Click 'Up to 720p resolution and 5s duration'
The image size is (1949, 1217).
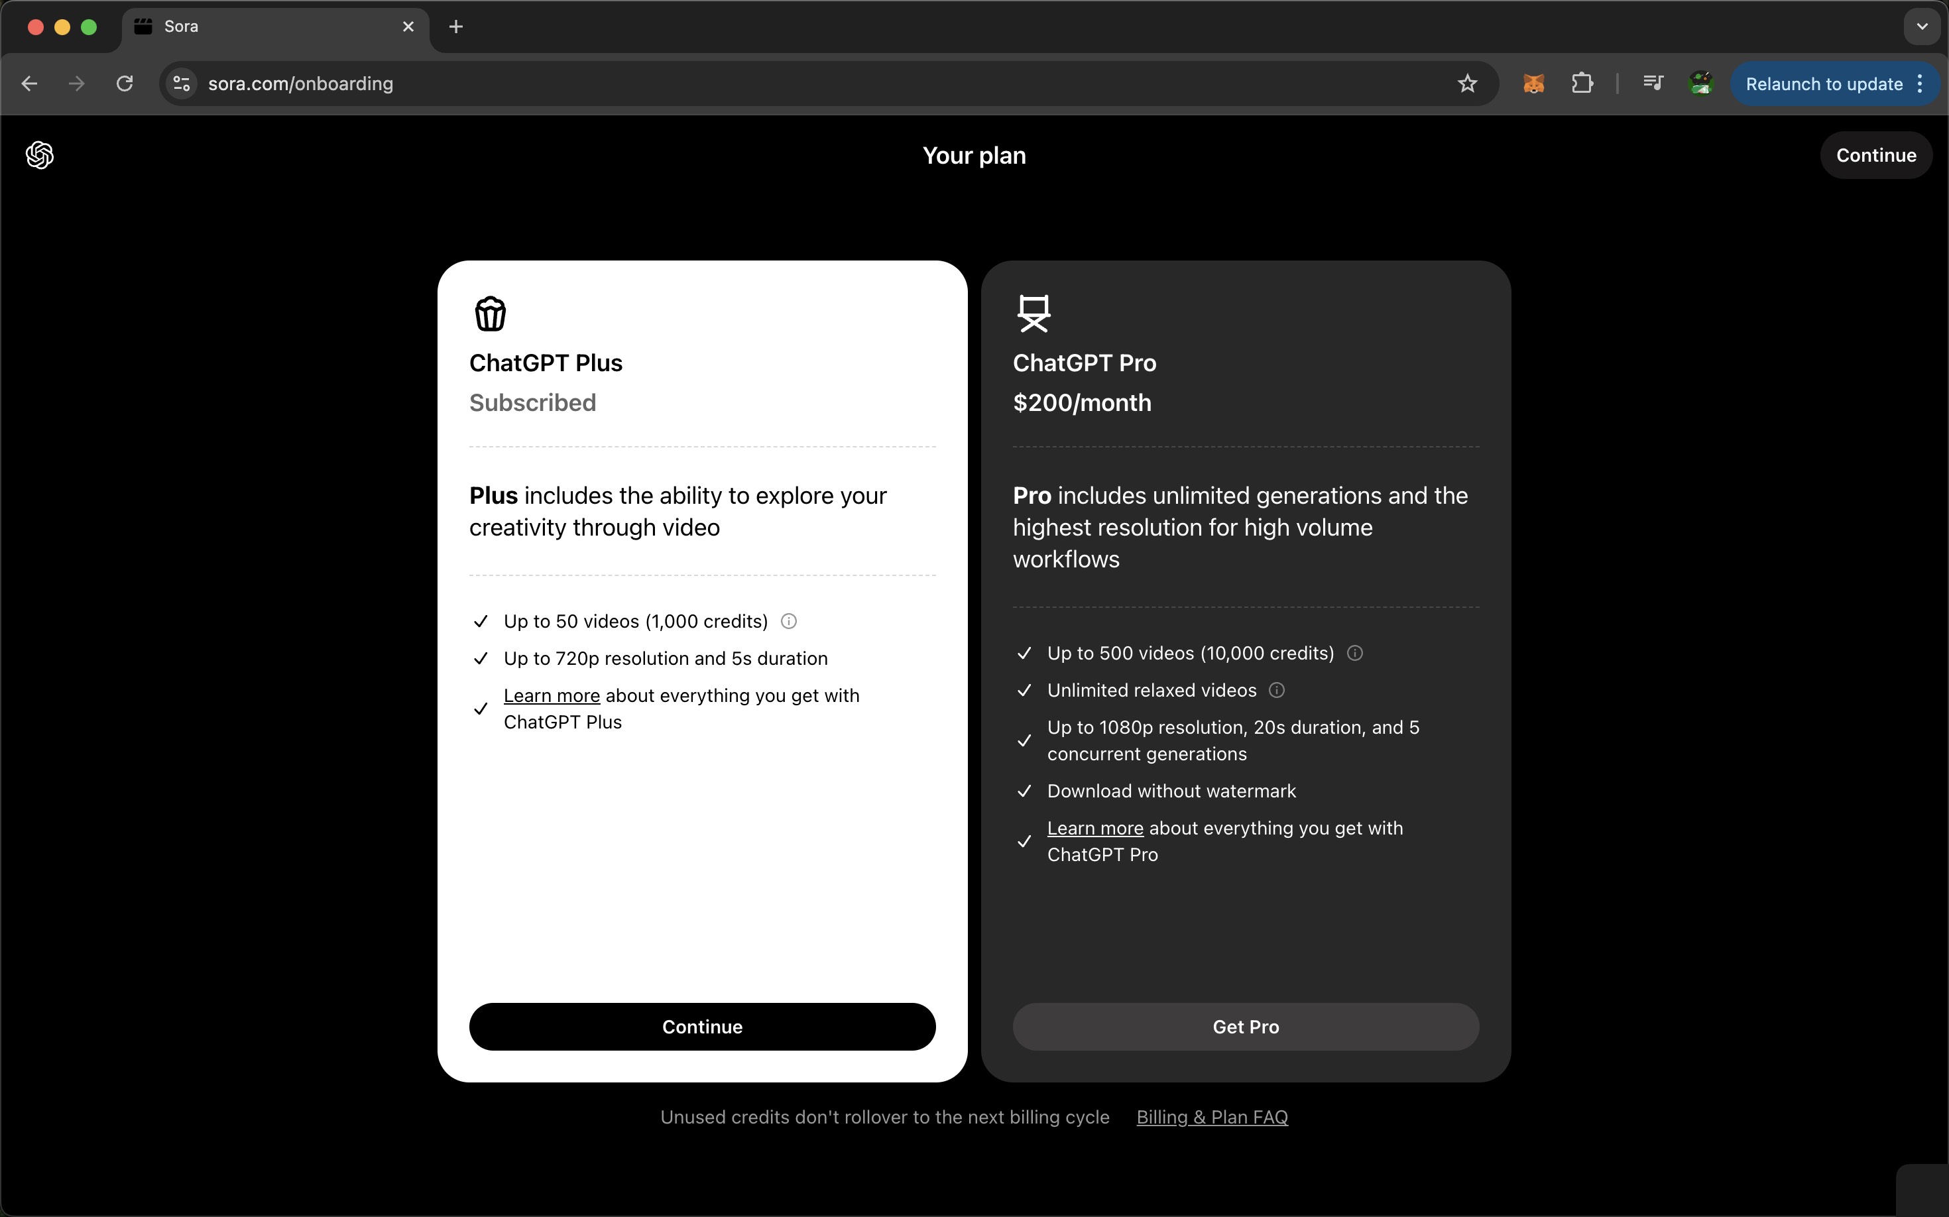666,658
